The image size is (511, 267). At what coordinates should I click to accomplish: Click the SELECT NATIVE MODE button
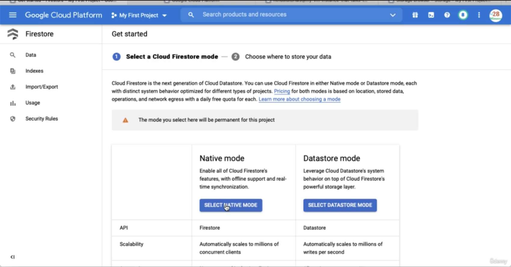pyautogui.click(x=231, y=205)
